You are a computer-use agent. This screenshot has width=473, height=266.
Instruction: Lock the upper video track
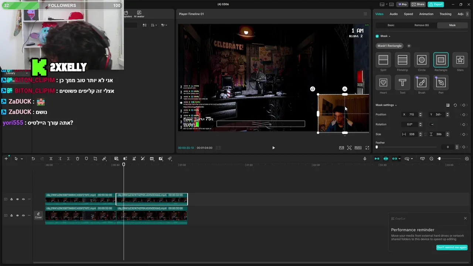(11, 199)
